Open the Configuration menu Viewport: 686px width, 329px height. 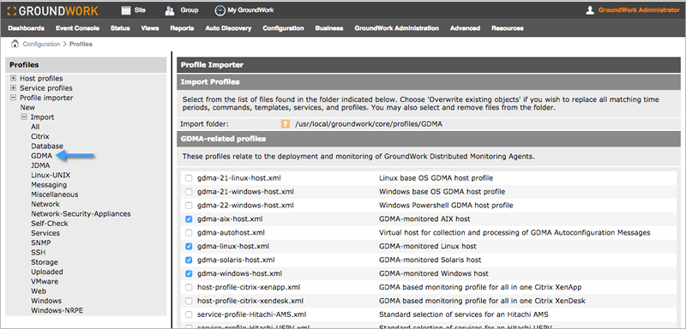(x=283, y=28)
